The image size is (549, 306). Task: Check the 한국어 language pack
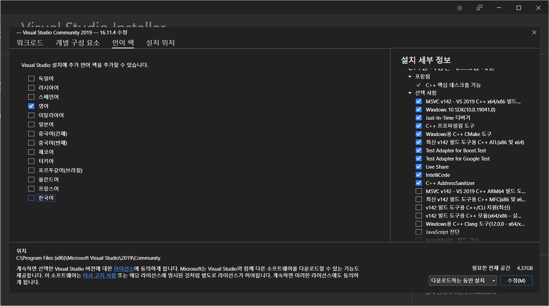31,198
